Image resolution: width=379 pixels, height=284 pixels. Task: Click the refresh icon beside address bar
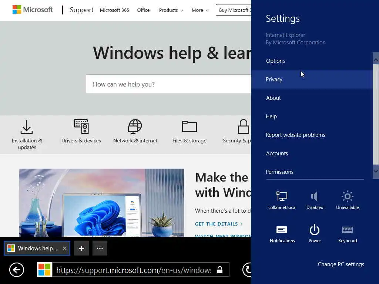click(247, 270)
